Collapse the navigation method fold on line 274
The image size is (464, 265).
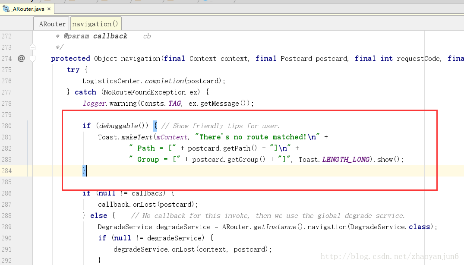click(x=32, y=58)
